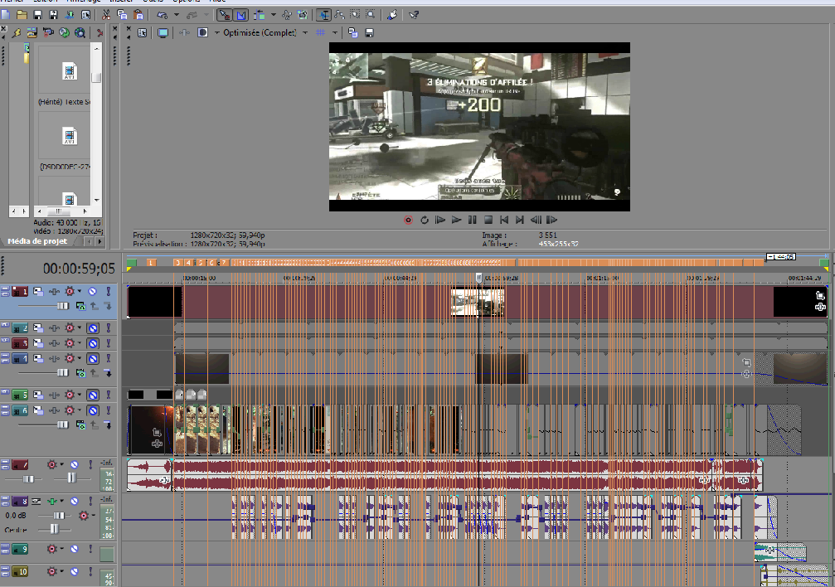Image resolution: width=835 pixels, height=587 pixels.
Task: Select the event thumbnail on video track 1
Action: click(477, 302)
